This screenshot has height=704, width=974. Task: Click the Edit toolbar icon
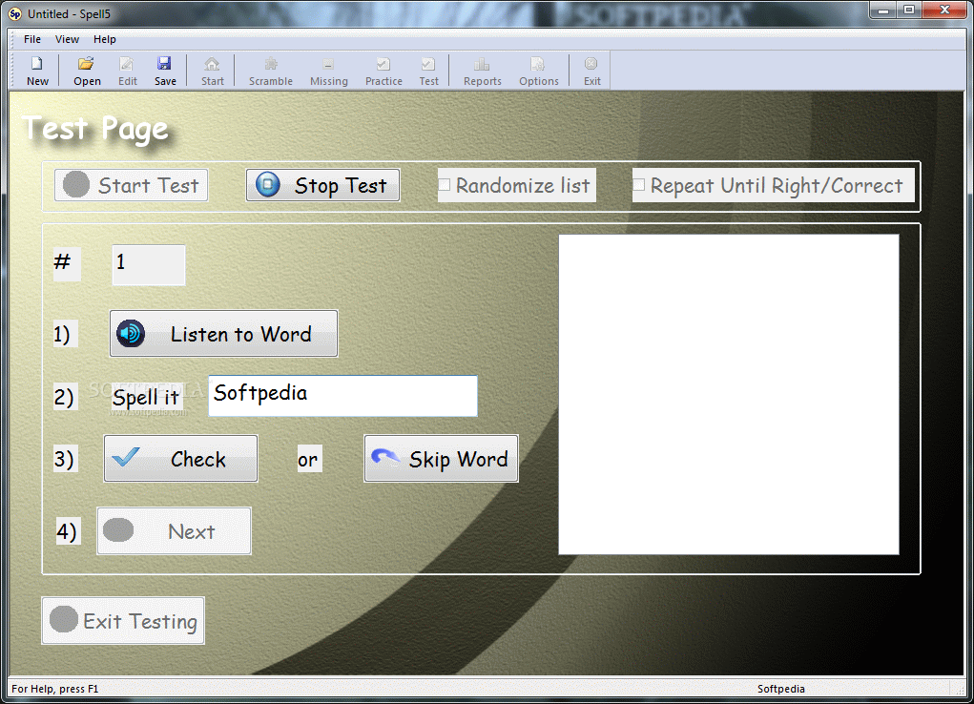(x=127, y=71)
